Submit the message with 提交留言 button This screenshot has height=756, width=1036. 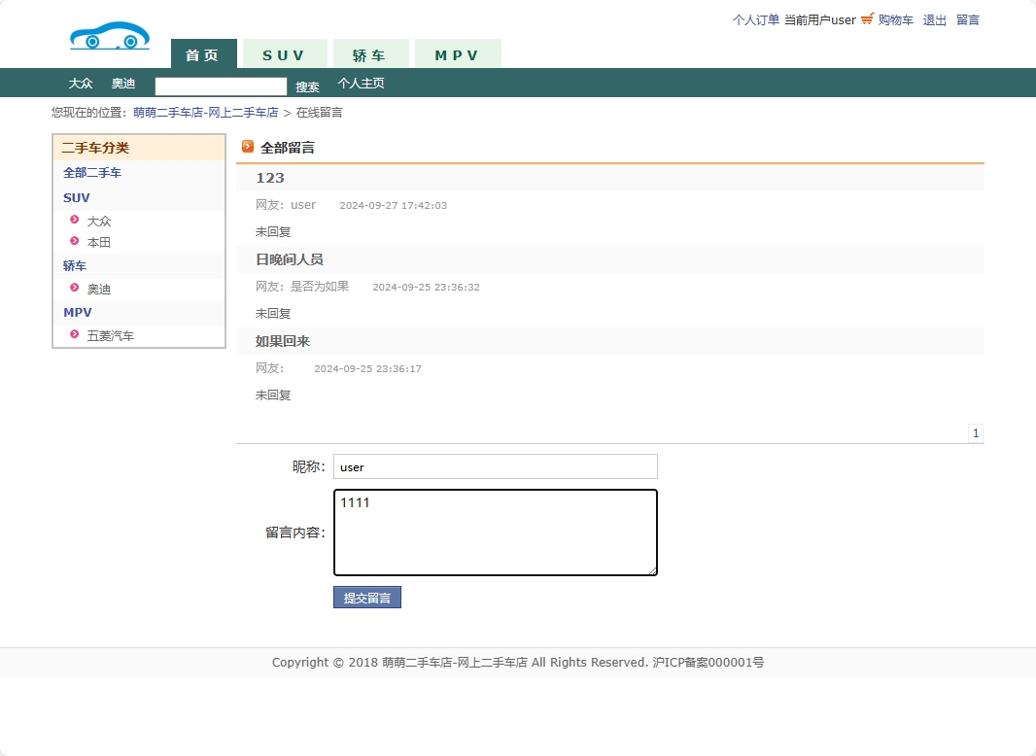(366, 597)
